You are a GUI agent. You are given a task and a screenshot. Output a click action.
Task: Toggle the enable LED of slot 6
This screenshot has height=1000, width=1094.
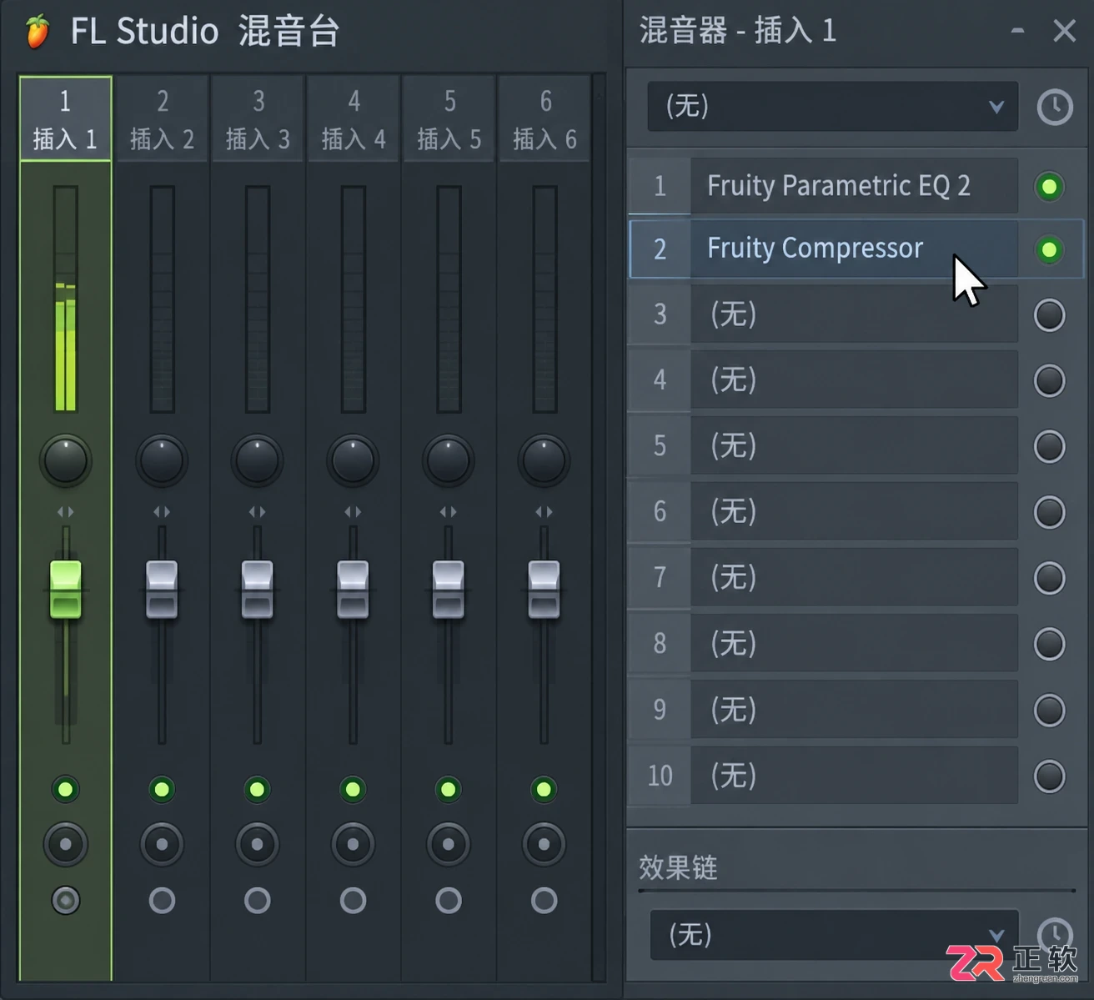click(1049, 512)
